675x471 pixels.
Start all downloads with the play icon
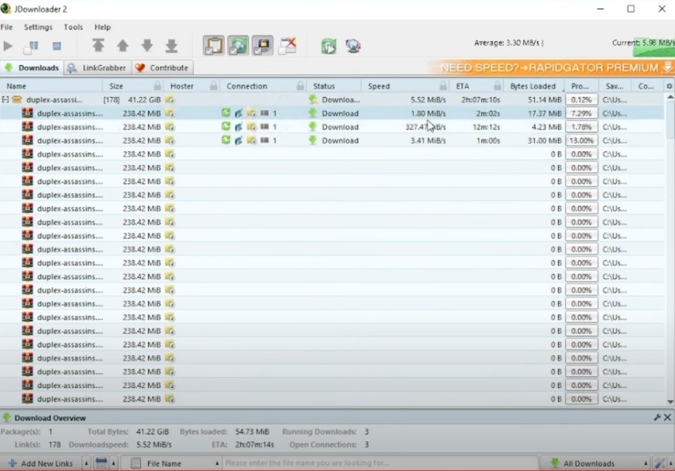click(x=8, y=47)
